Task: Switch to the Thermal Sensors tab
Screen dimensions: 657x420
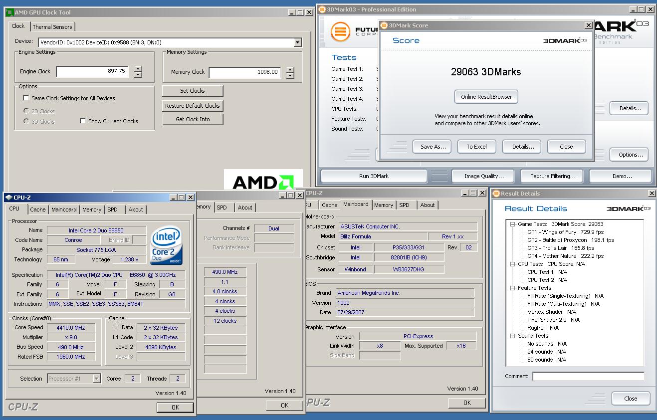Action: click(52, 27)
